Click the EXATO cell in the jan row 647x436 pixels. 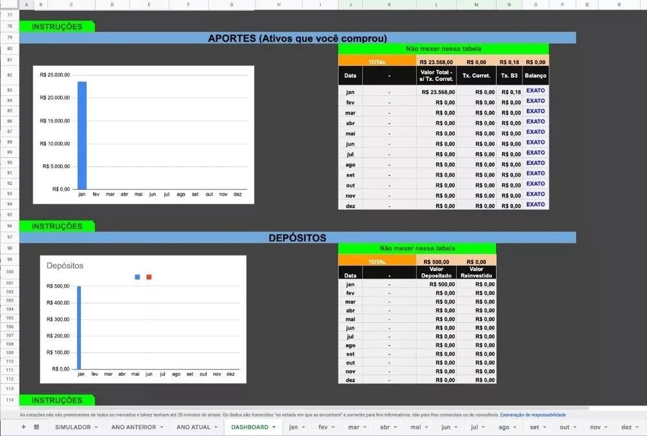pos(536,91)
